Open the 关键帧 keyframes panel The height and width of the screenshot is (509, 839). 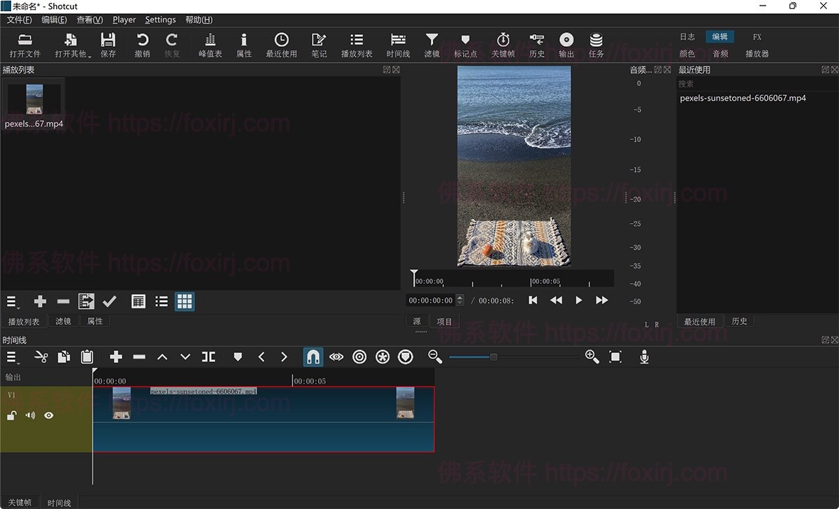pos(503,45)
